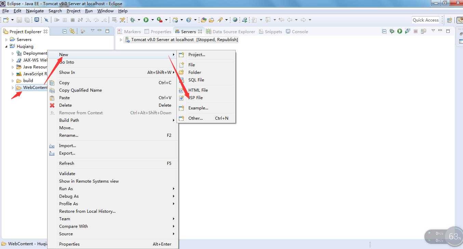Image resolution: width=463 pixels, height=249 pixels.
Task: Click the Debug bug toolbar icon
Action: [132, 20]
